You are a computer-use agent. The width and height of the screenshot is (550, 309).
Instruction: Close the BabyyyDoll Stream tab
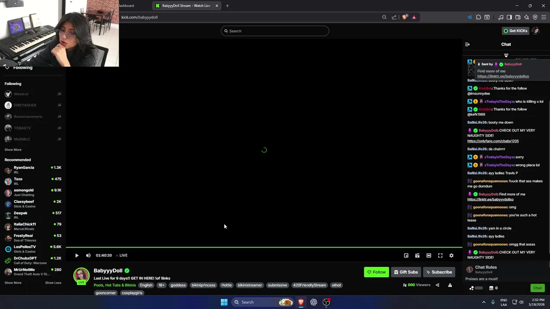(x=217, y=6)
